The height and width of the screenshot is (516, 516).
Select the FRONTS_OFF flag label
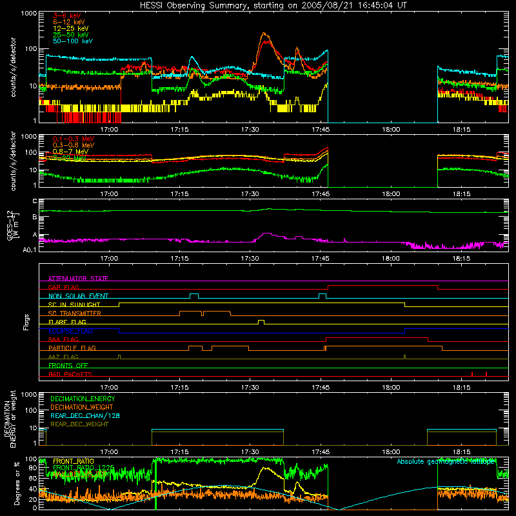pos(68,365)
